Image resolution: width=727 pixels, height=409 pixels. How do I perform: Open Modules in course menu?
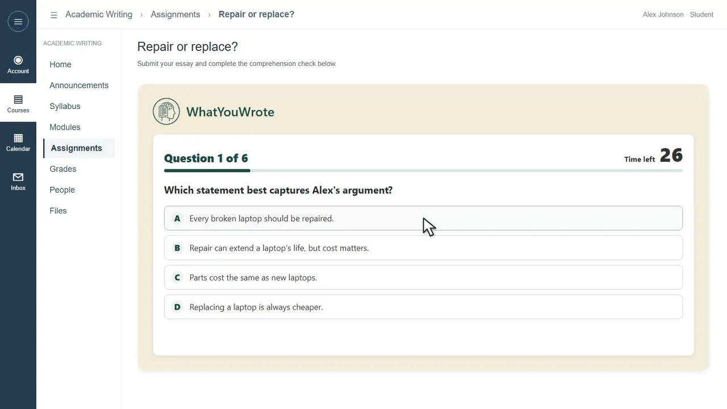65,127
